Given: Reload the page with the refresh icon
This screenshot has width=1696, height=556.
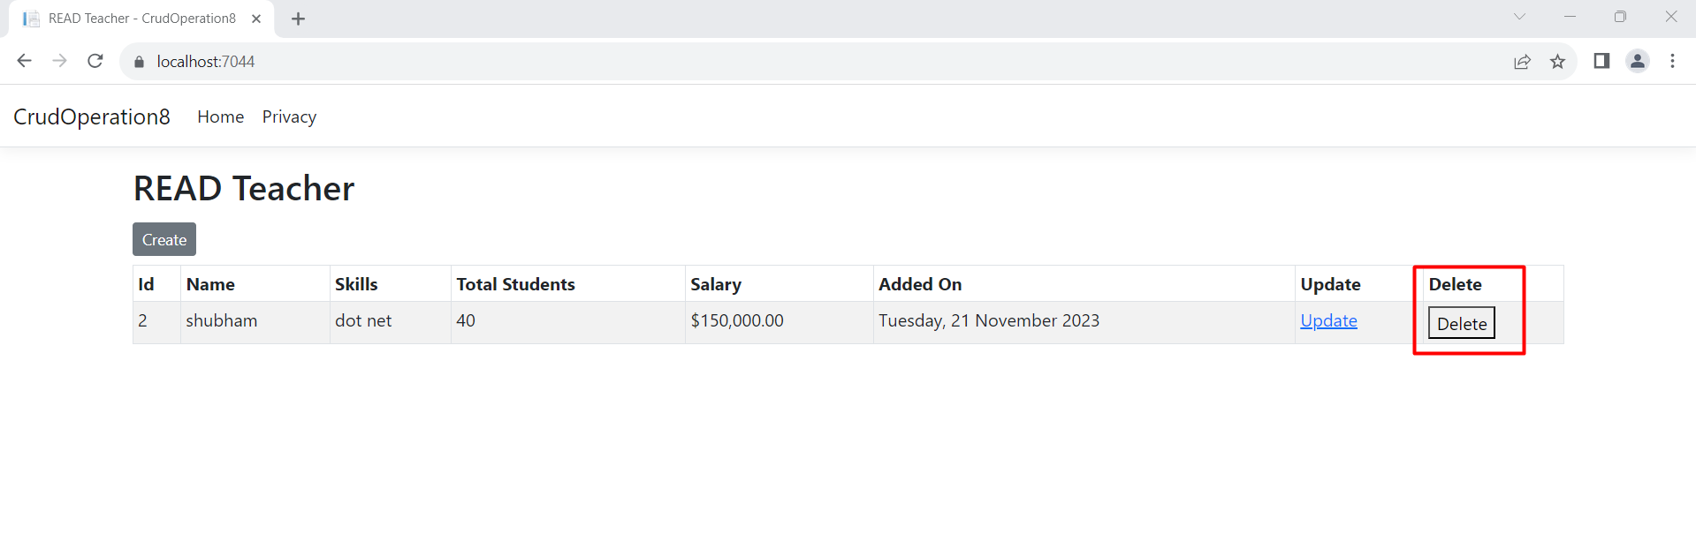Looking at the screenshot, I should point(95,61).
